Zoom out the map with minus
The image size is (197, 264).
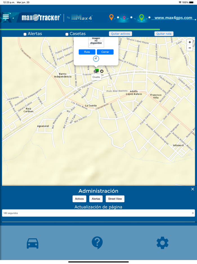pos(190,48)
